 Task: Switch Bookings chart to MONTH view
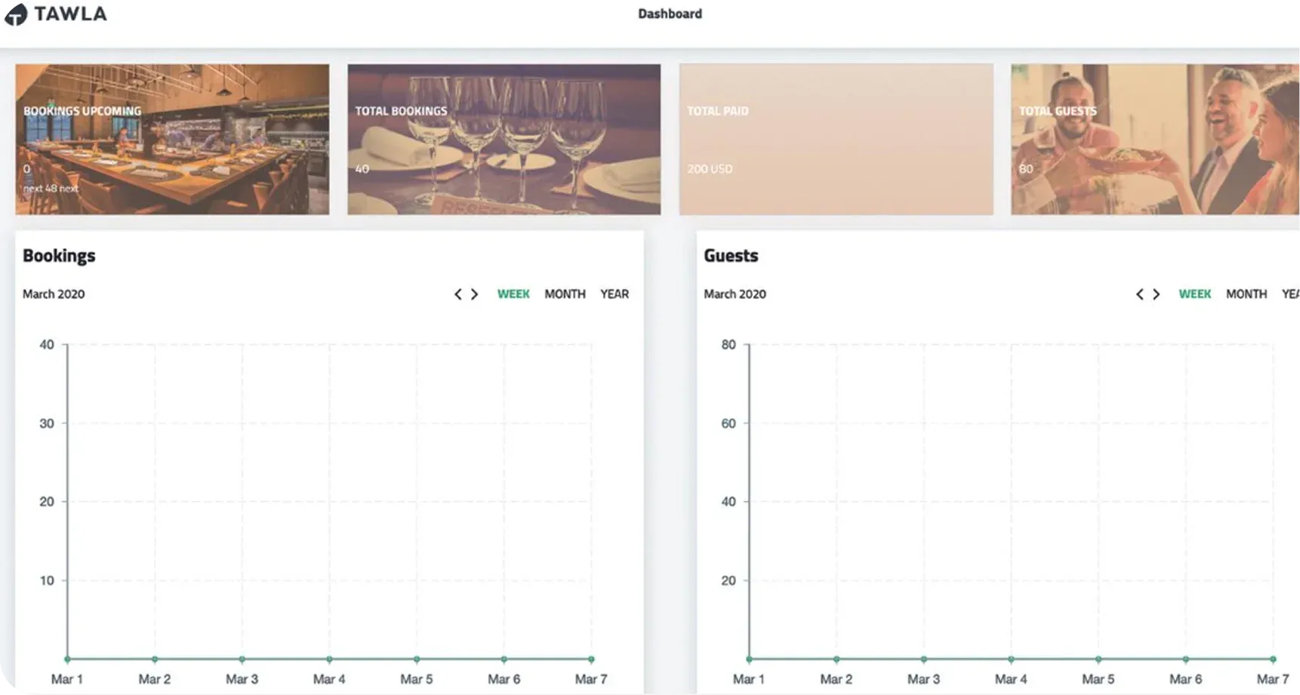click(x=565, y=294)
